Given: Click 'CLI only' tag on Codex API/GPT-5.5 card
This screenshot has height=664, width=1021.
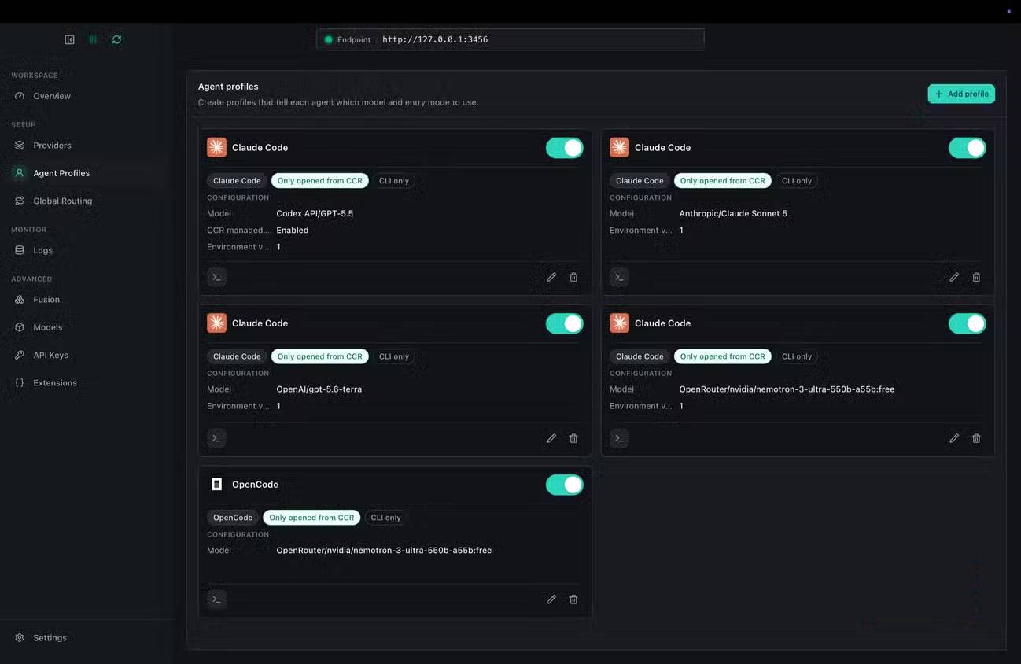Looking at the screenshot, I should [x=394, y=181].
